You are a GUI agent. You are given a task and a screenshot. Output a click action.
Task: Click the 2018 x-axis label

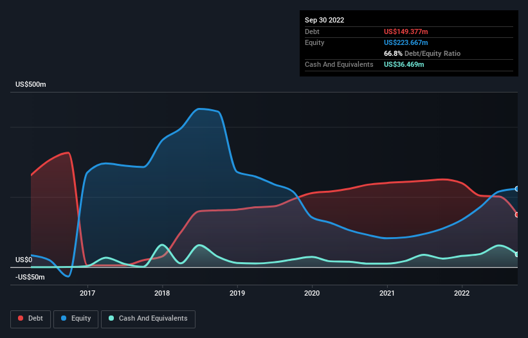point(162,293)
